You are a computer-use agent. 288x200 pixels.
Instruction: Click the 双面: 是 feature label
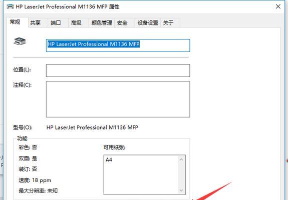(x=28, y=158)
